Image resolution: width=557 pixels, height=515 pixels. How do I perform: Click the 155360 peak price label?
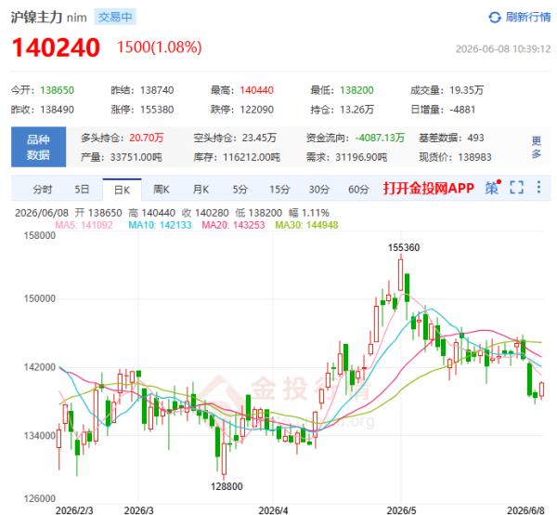click(404, 247)
